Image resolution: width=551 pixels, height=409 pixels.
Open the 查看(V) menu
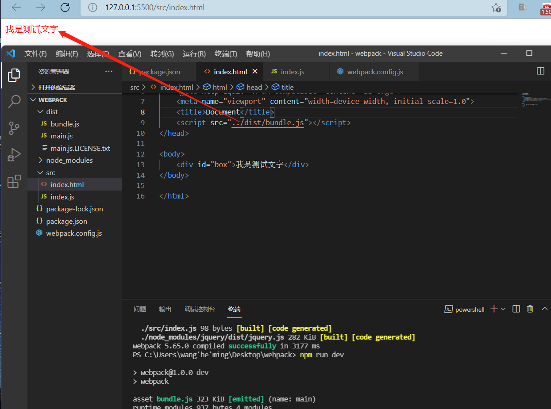(x=130, y=54)
